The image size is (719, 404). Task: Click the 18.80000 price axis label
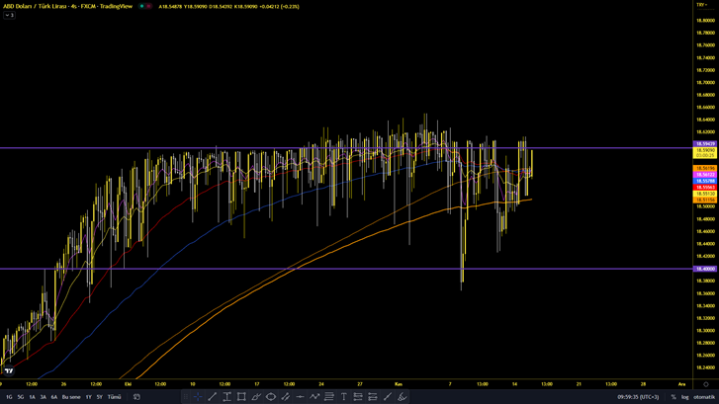705,20
